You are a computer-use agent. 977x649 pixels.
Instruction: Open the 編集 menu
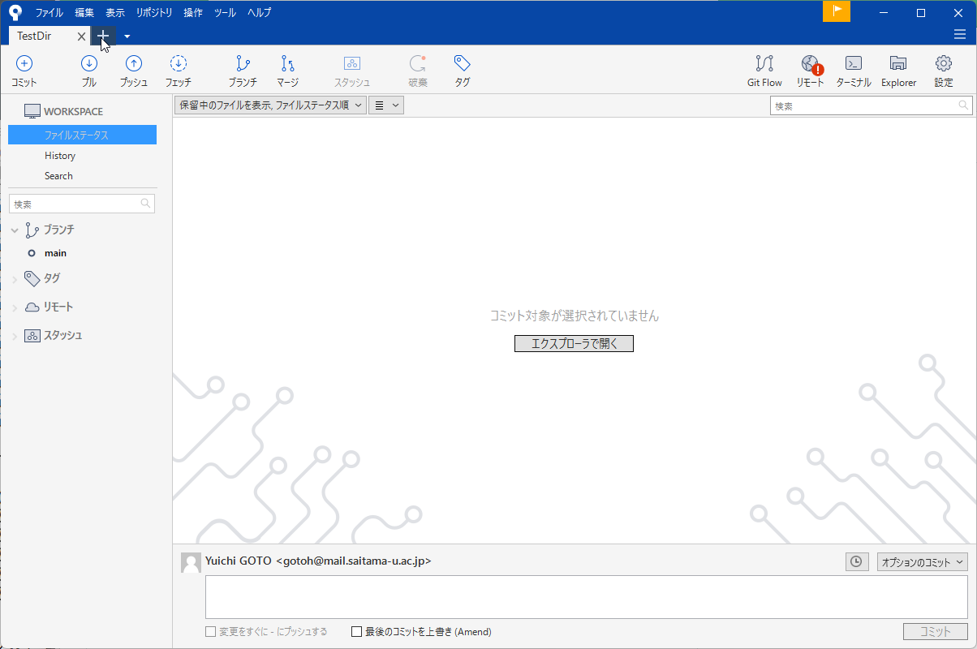pyautogui.click(x=84, y=13)
